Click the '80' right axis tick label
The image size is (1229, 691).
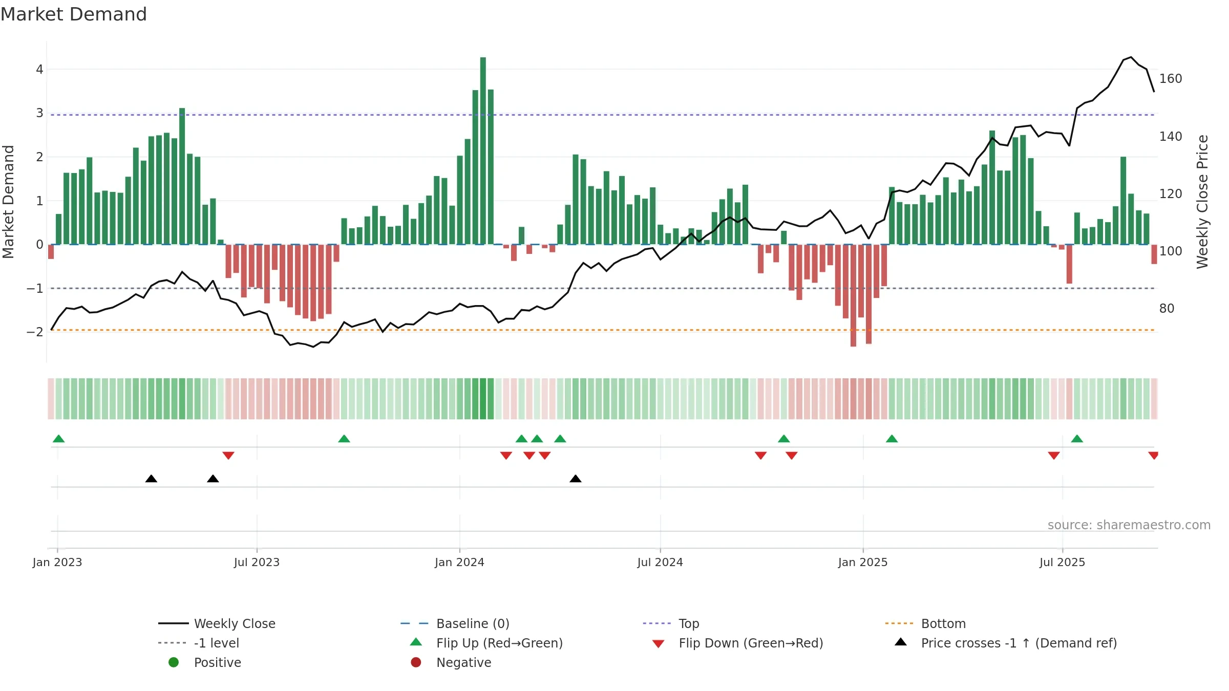coord(1167,308)
